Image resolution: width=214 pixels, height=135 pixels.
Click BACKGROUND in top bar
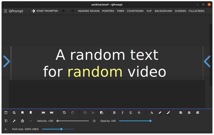pyautogui.click(x=164, y=11)
